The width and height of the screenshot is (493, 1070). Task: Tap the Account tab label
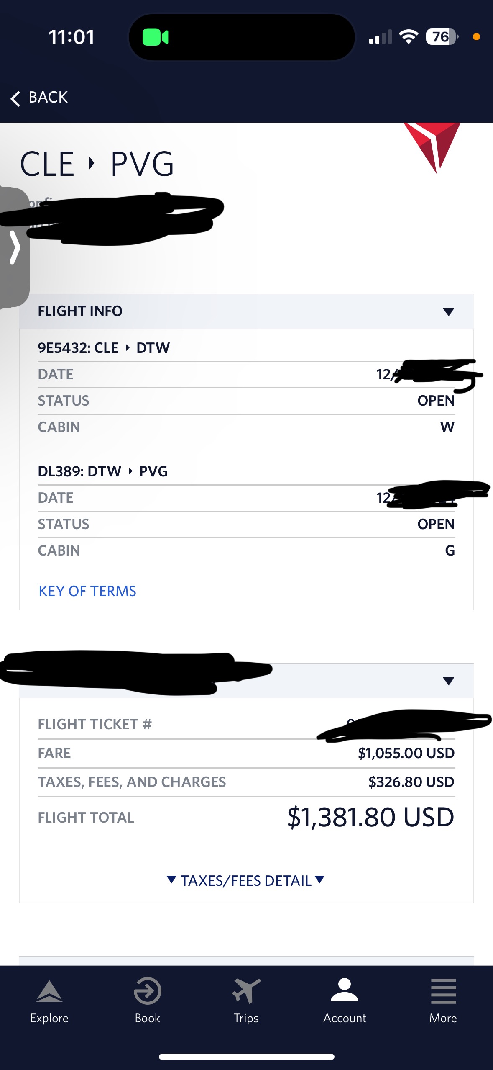click(x=344, y=1018)
